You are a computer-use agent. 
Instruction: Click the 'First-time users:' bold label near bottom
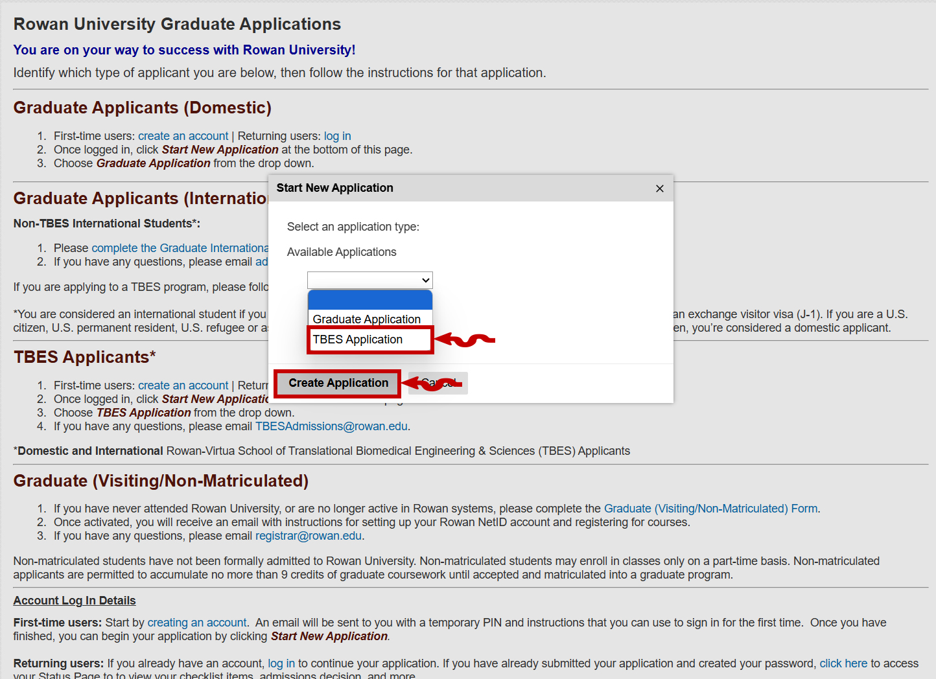coord(58,623)
